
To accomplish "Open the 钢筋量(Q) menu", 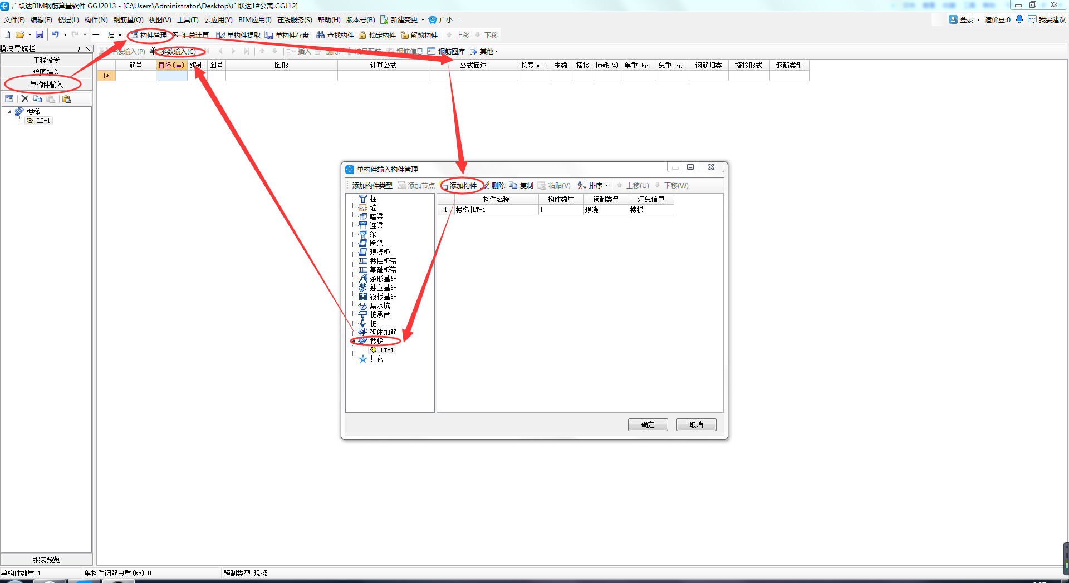I will (129, 19).
